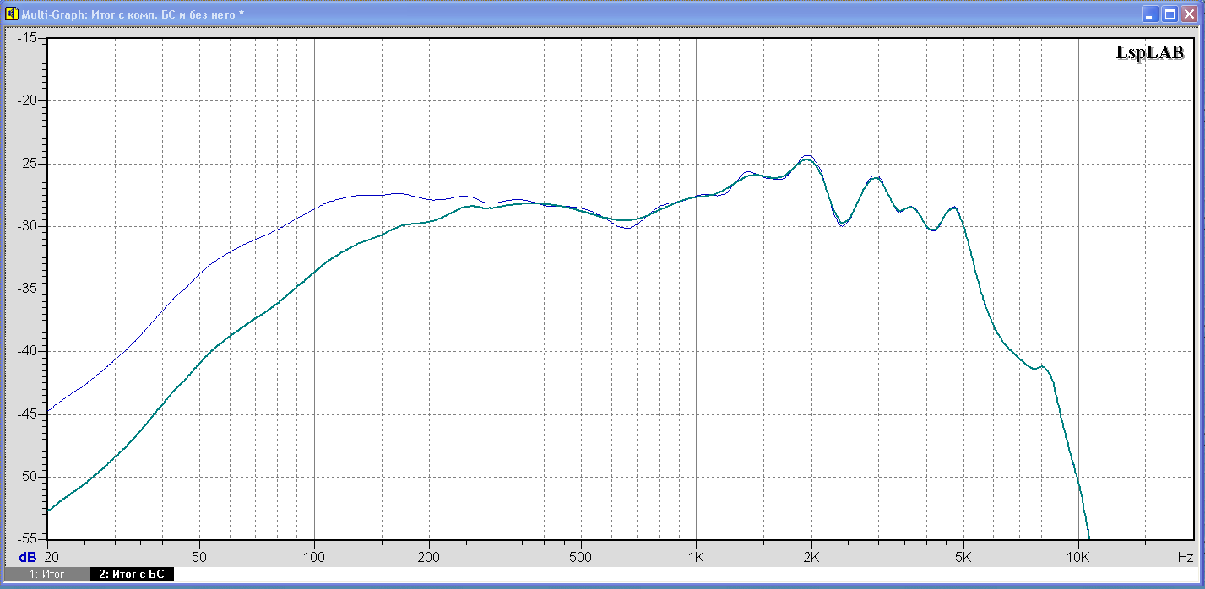Click the blue dB axis unit label
The height and width of the screenshot is (589, 1205).
27,557
